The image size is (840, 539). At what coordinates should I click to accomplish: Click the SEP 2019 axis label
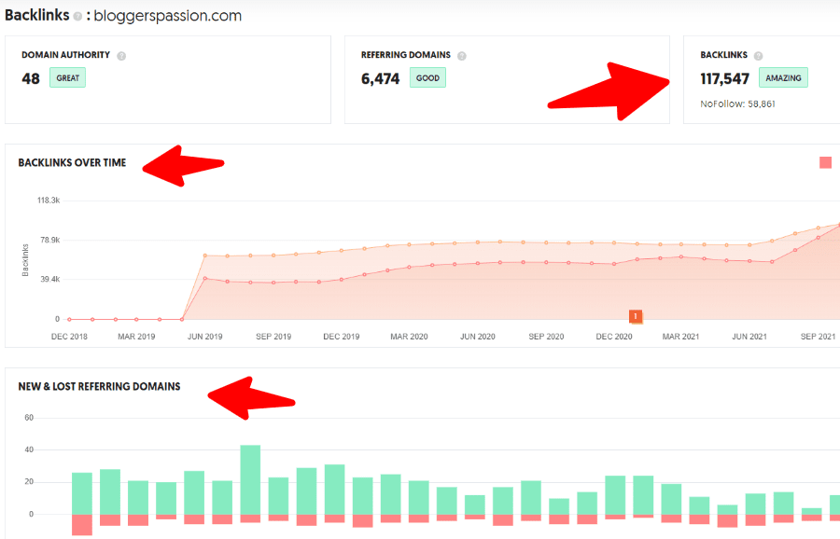pos(273,337)
